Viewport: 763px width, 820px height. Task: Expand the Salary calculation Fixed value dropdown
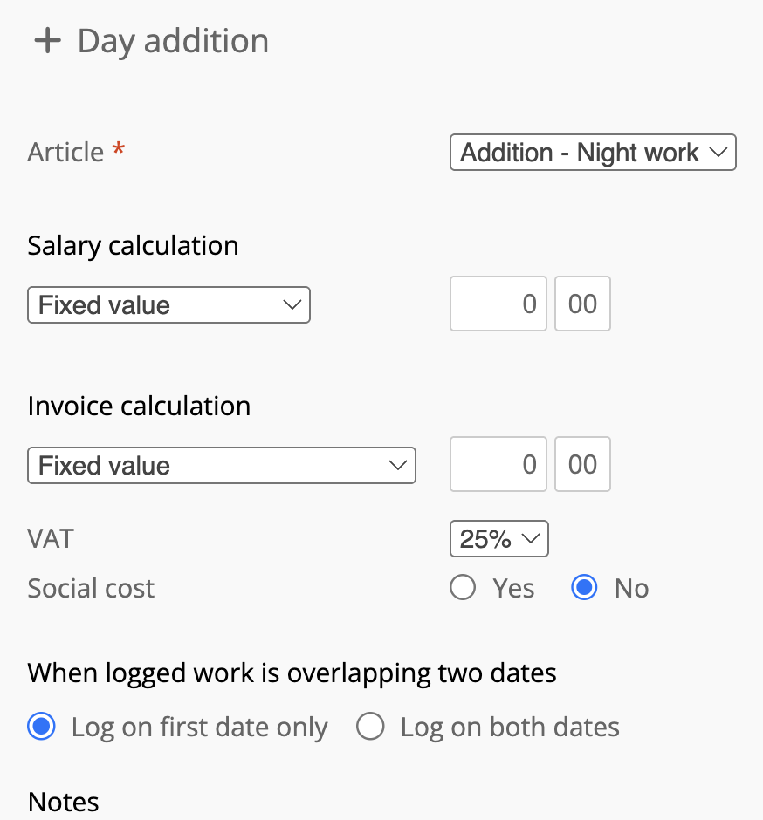(x=168, y=305)
